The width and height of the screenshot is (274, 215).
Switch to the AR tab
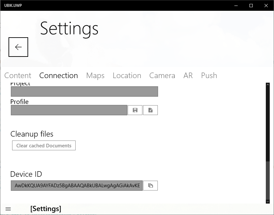pyautogui.click(x=188, y=75)
